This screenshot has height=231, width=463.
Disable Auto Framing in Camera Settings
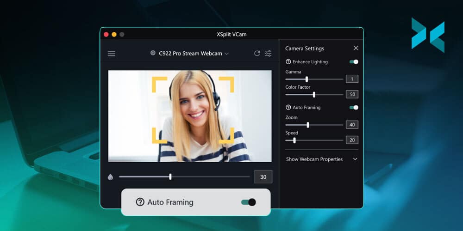(x=354, y=108)
